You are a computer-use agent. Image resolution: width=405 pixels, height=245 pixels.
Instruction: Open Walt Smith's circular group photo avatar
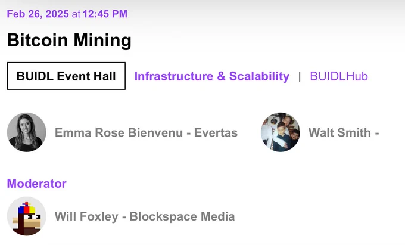[x=281, y=132]
